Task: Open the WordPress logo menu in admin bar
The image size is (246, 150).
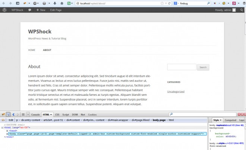Action: [x=4, y=10]
